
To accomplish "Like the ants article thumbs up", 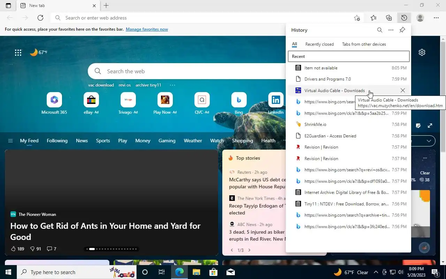I will coord(17,249).
